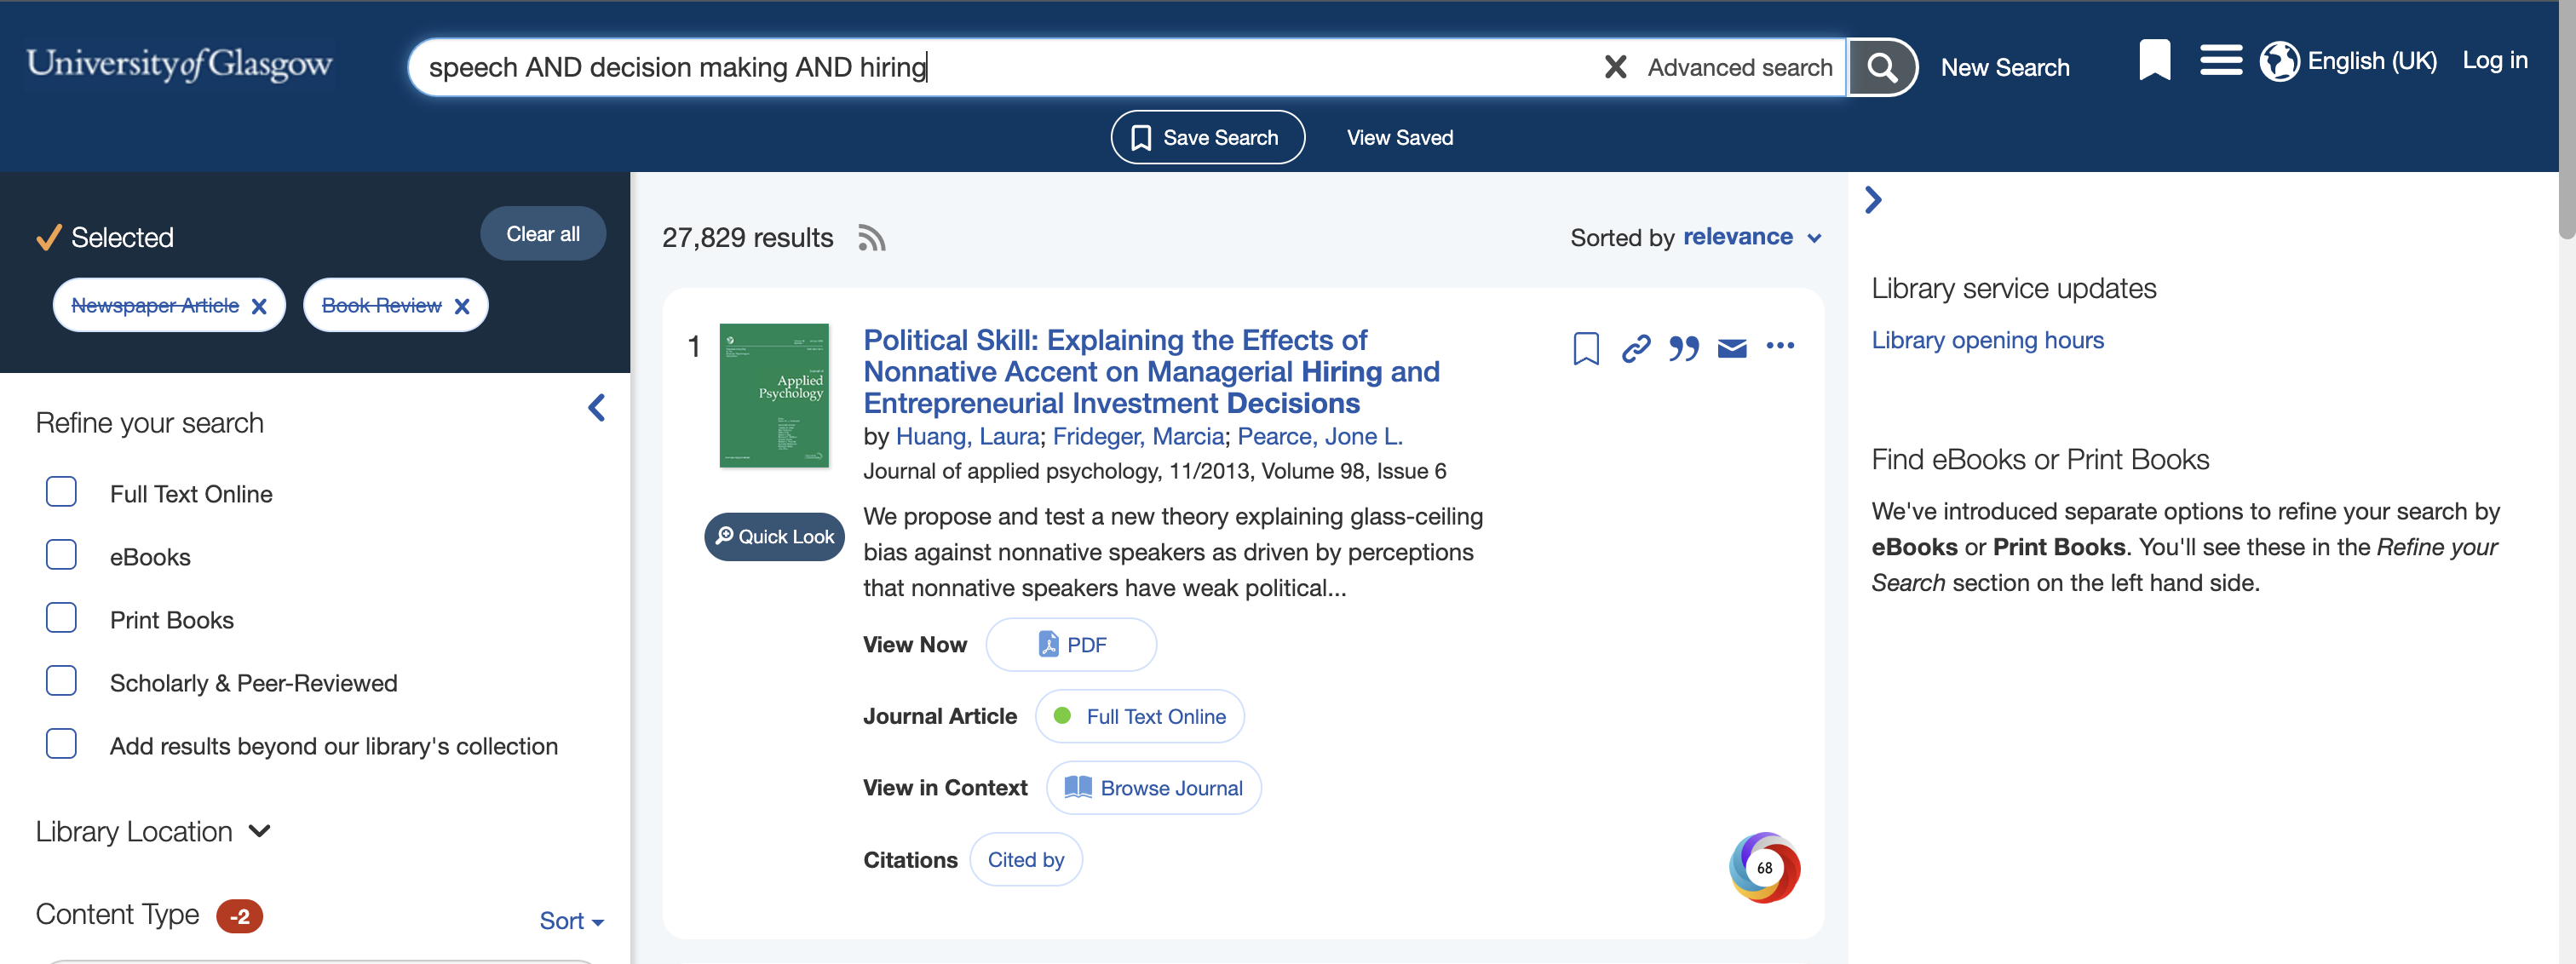Image resolution: width=2576 pixels, height=964 pixels.
Task: Enable the Full Text Online filter
Action: [x=62, y=490]
